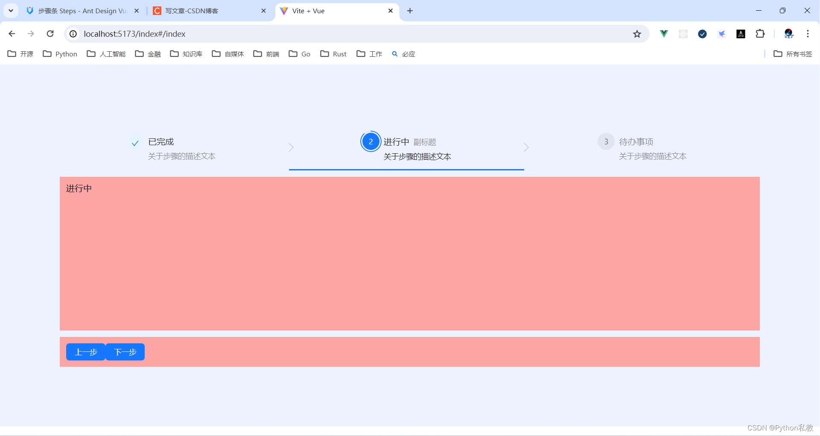Open the 工作 bookmark folder
This screenshot has height=436, width=820.
point(370,54)
